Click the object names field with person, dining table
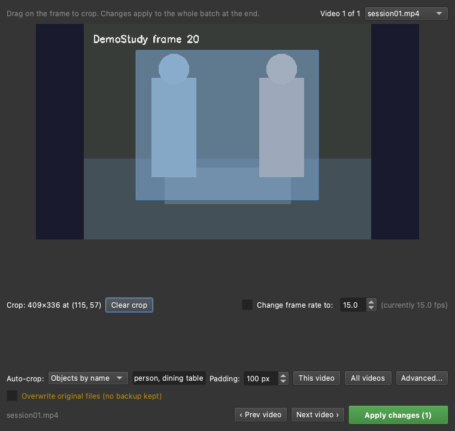455x431 pixels. click(169, 378)
